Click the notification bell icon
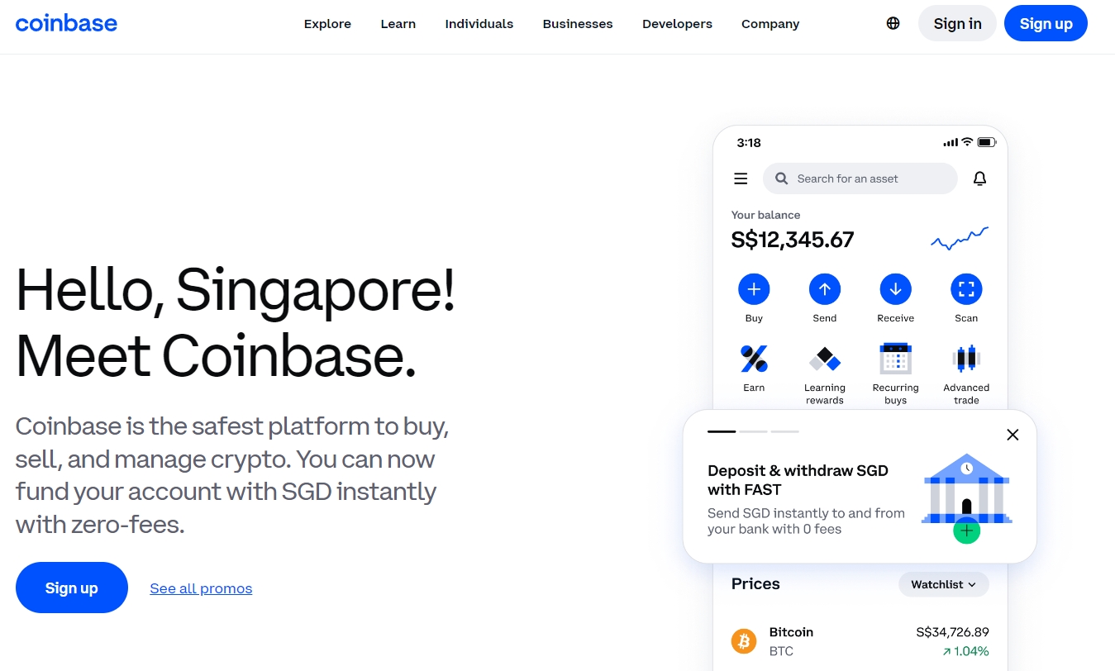The image size is (1115, 671). [979, 178]
